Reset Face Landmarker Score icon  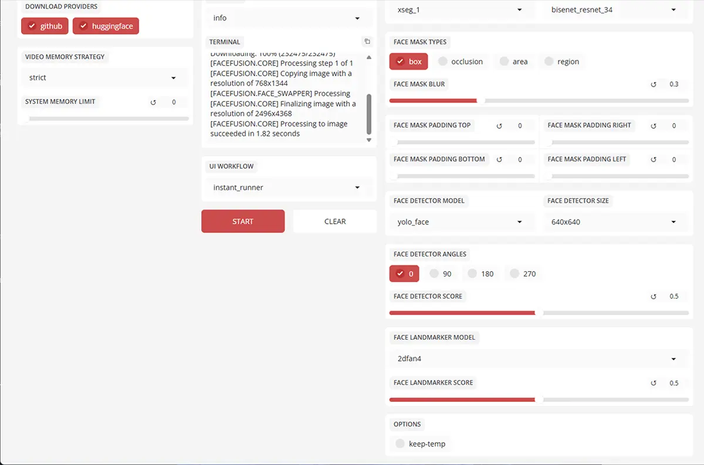pos(654,383)
